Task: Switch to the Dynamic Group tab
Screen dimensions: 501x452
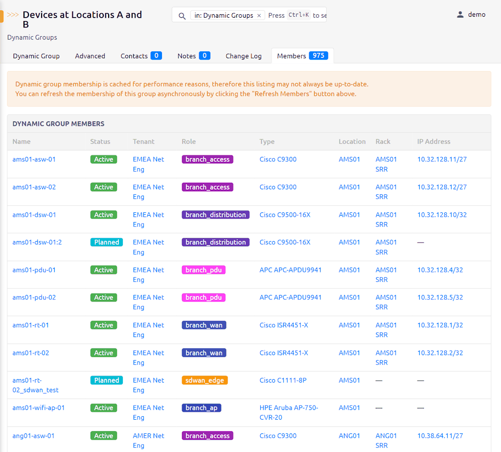Action: 36,56
